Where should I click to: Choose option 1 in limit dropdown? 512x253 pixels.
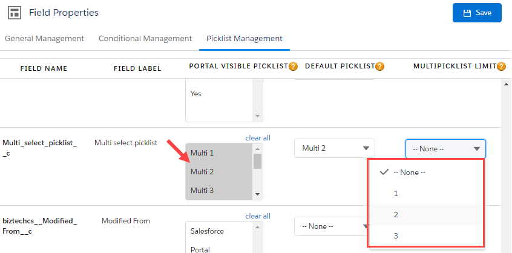tap(396, 194)
